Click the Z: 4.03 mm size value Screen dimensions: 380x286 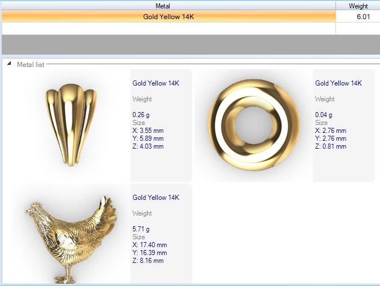pos(148,146)
